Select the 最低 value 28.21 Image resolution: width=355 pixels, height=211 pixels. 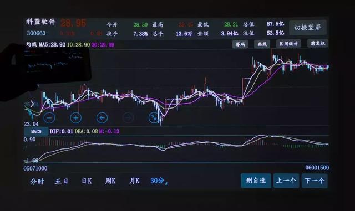point(231,24)
